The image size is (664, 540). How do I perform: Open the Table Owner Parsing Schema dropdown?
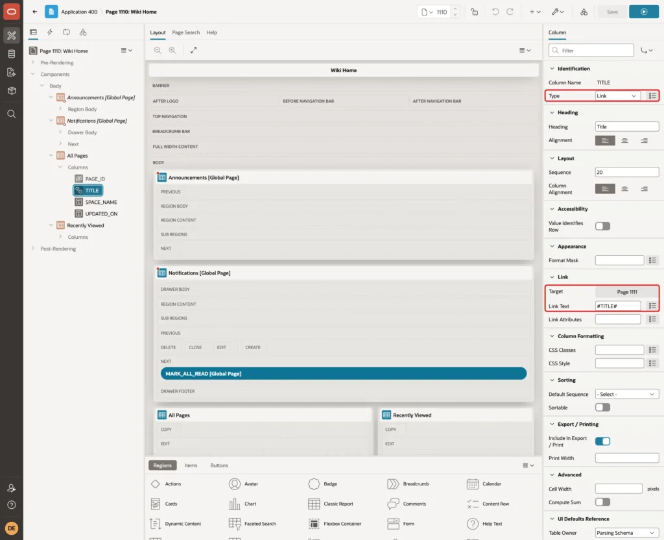pyautogui.click(x=627, y=533)
